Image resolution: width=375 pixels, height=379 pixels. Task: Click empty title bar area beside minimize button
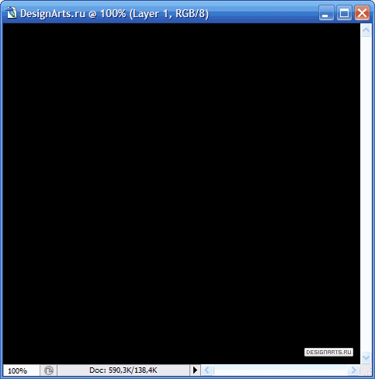(x=263, y=13)
